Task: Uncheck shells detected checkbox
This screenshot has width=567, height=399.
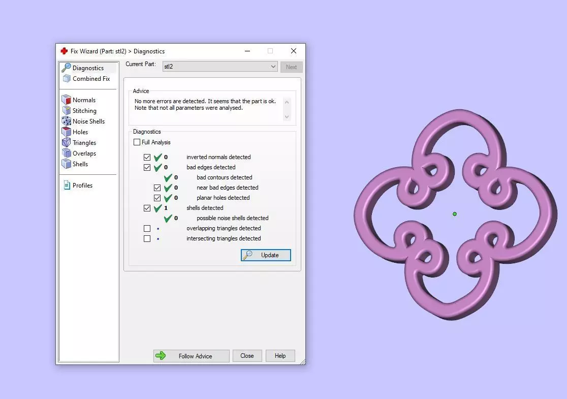Action: (x=147, y=208)
